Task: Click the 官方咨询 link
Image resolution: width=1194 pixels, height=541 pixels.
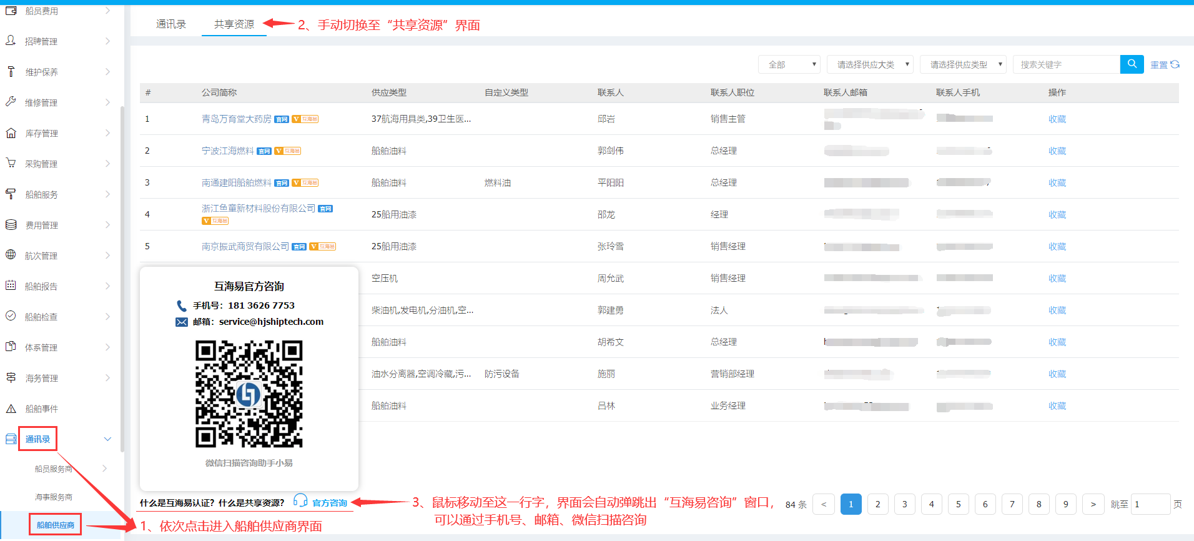Action: 330,502
